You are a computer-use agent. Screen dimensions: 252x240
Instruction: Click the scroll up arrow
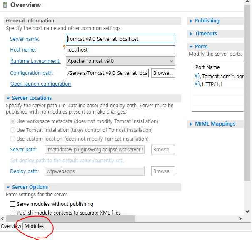pyautogui.click(x=247, y=2)
